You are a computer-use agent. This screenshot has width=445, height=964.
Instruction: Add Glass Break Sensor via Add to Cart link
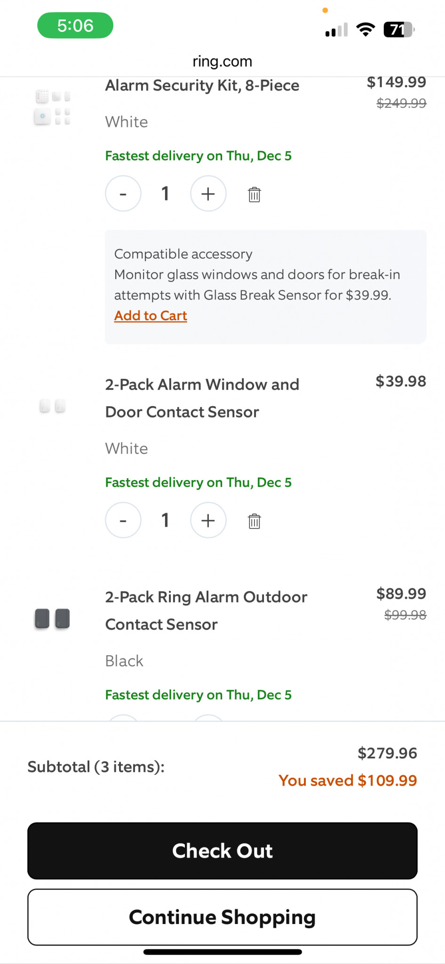[151, 315]
